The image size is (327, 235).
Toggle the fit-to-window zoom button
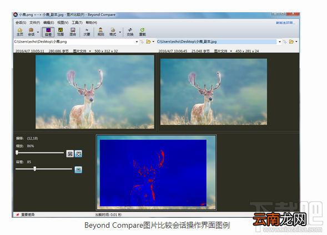78,154
